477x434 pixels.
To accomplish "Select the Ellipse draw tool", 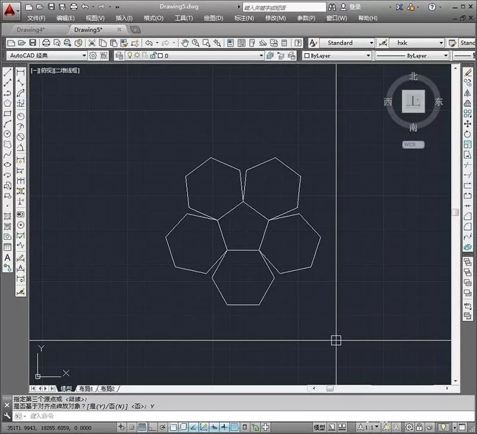I will pos(7,165).
